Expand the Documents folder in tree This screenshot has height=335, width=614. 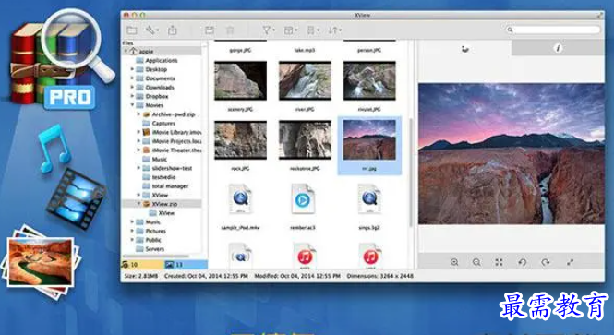click(x=132, y=78)
